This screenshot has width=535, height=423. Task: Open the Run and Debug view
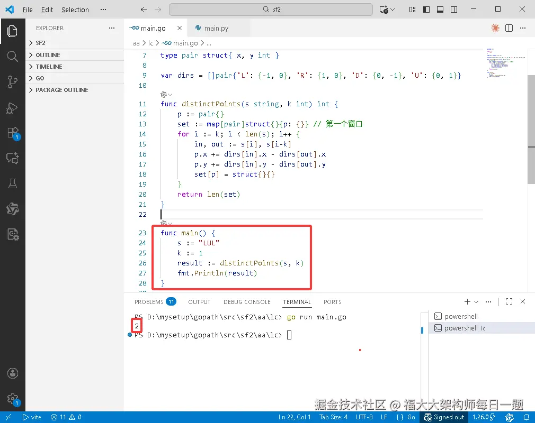click(x=12, y=108)
